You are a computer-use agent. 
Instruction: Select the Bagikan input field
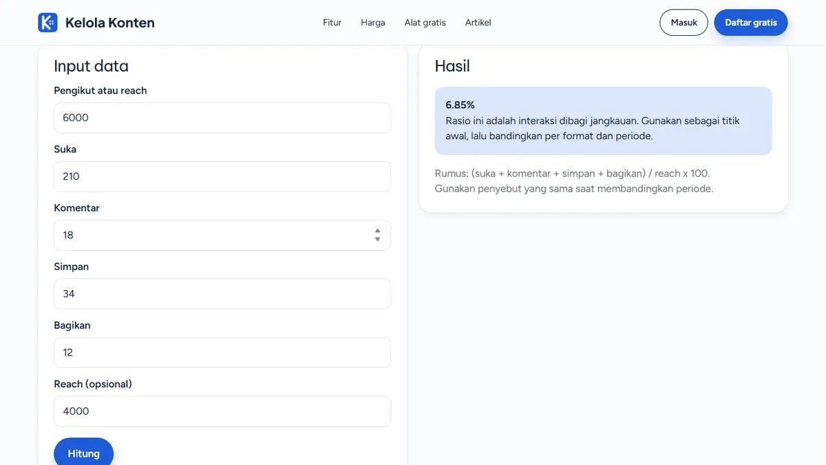[x=222, y=352]
